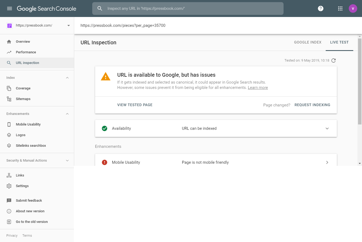Click the About new version info icon
The image size is (362, 242).
click(9, 211)
